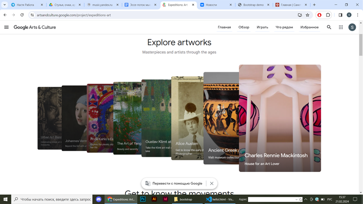Open the Играть navigation item

tap(262, 27)
